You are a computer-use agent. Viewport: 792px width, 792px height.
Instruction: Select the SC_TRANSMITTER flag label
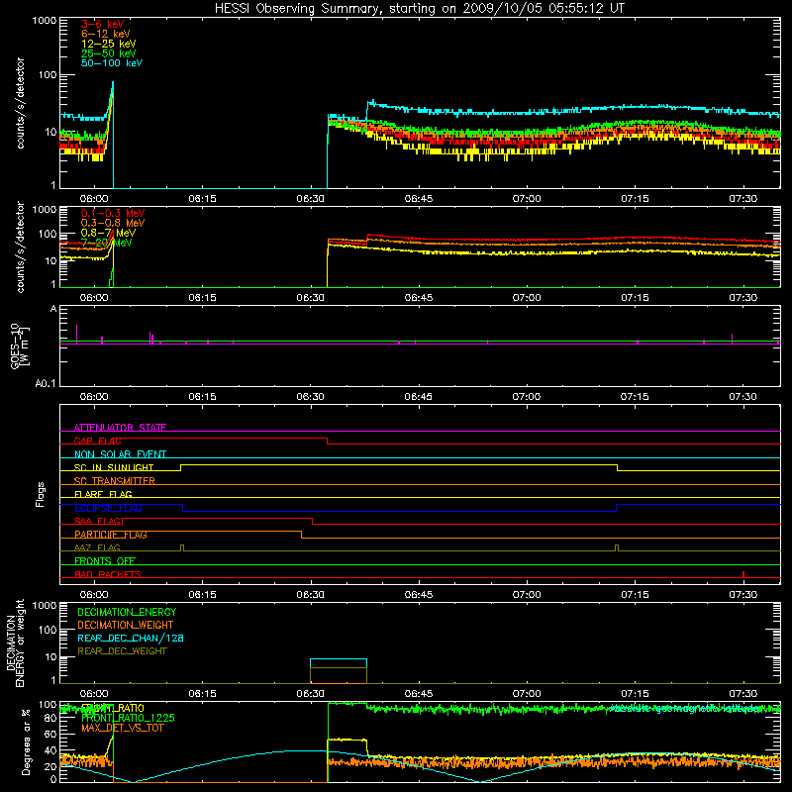[115, 481]
